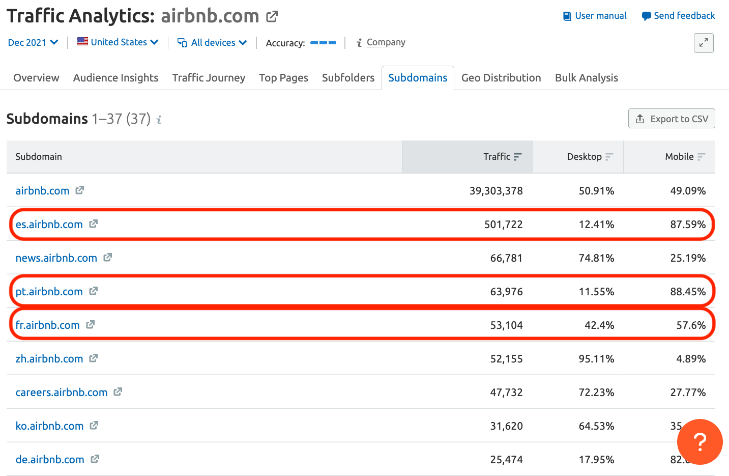The image size is (729, 476).
Task: Expand to fullscreen with the arrows icon
Action: [x=704, y=43]
